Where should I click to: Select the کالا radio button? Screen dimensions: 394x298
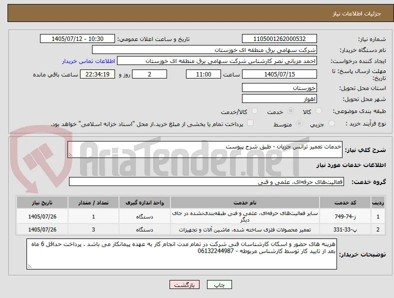pyautogui.click(x=318, y=111)
